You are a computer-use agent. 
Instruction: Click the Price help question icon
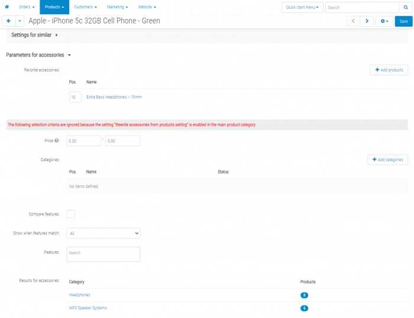pyautogui.click(x=57, y=140)
